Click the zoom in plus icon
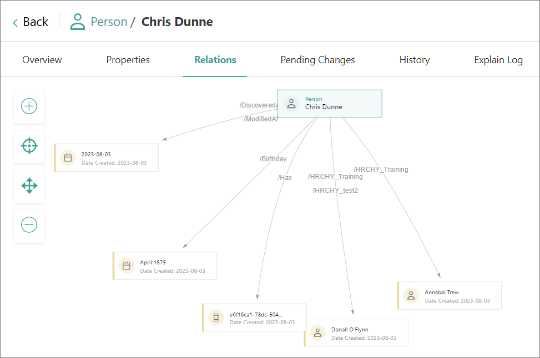 pyautogui.click(x=29, y=106)
